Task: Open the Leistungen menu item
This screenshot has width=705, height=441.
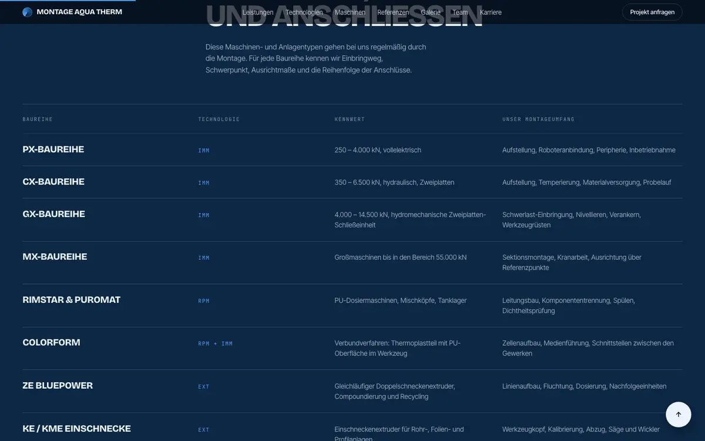Action: [258, 12]
